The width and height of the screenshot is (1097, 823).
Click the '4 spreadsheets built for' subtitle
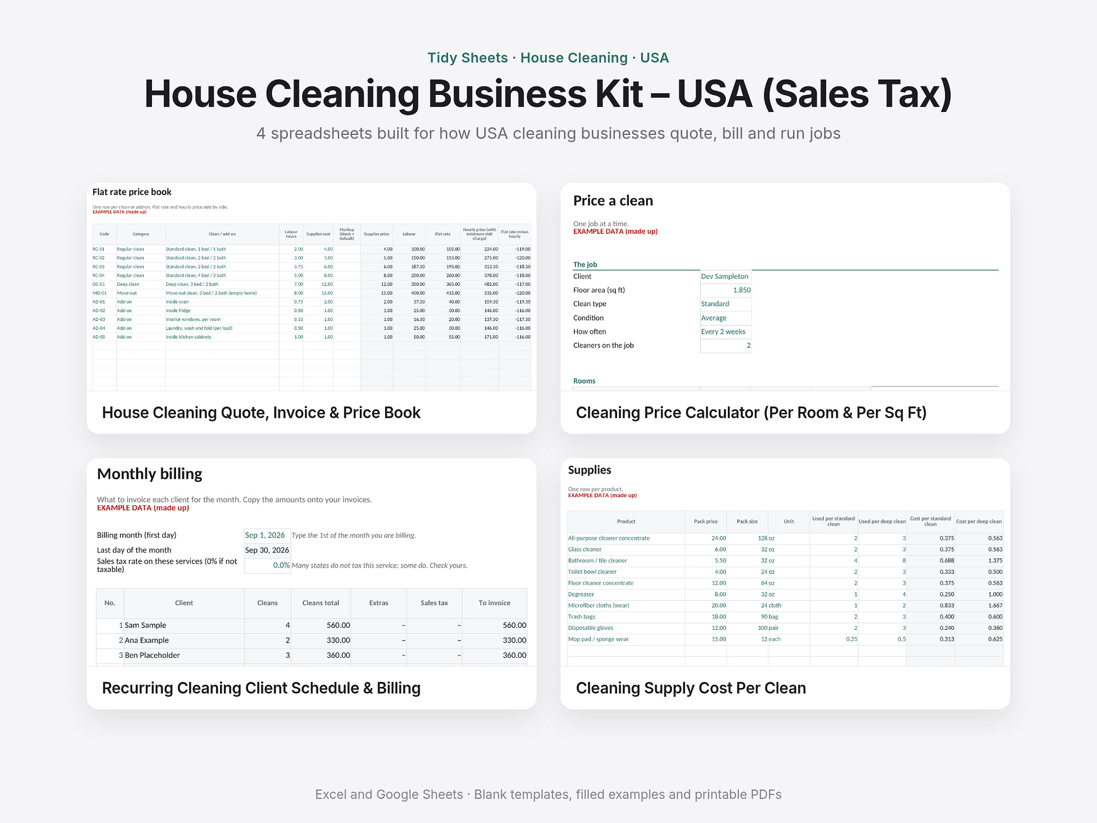(548, 134)
